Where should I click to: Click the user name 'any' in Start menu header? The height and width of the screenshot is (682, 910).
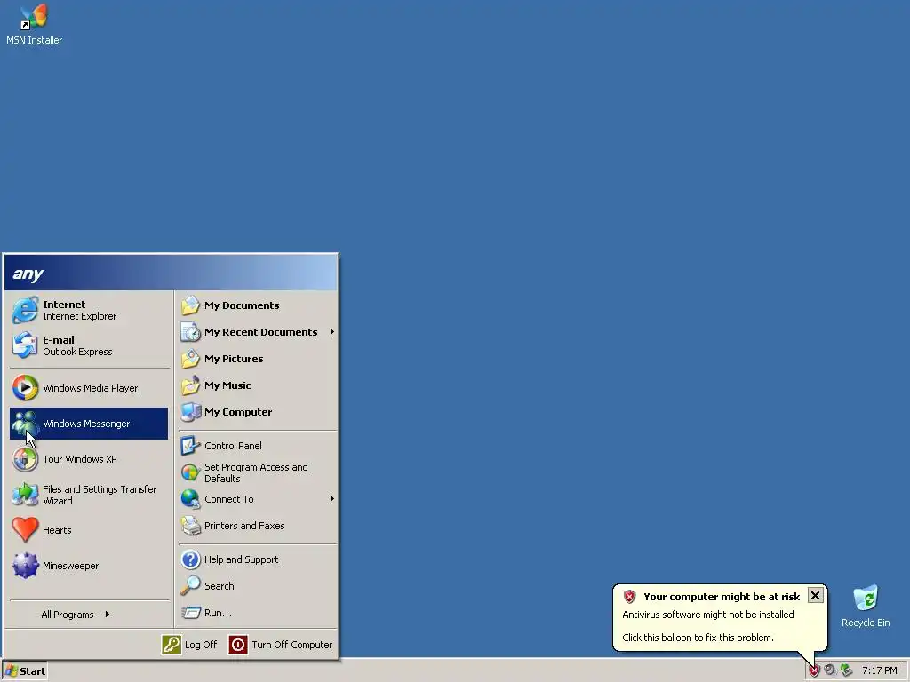[x=28, y=274]
